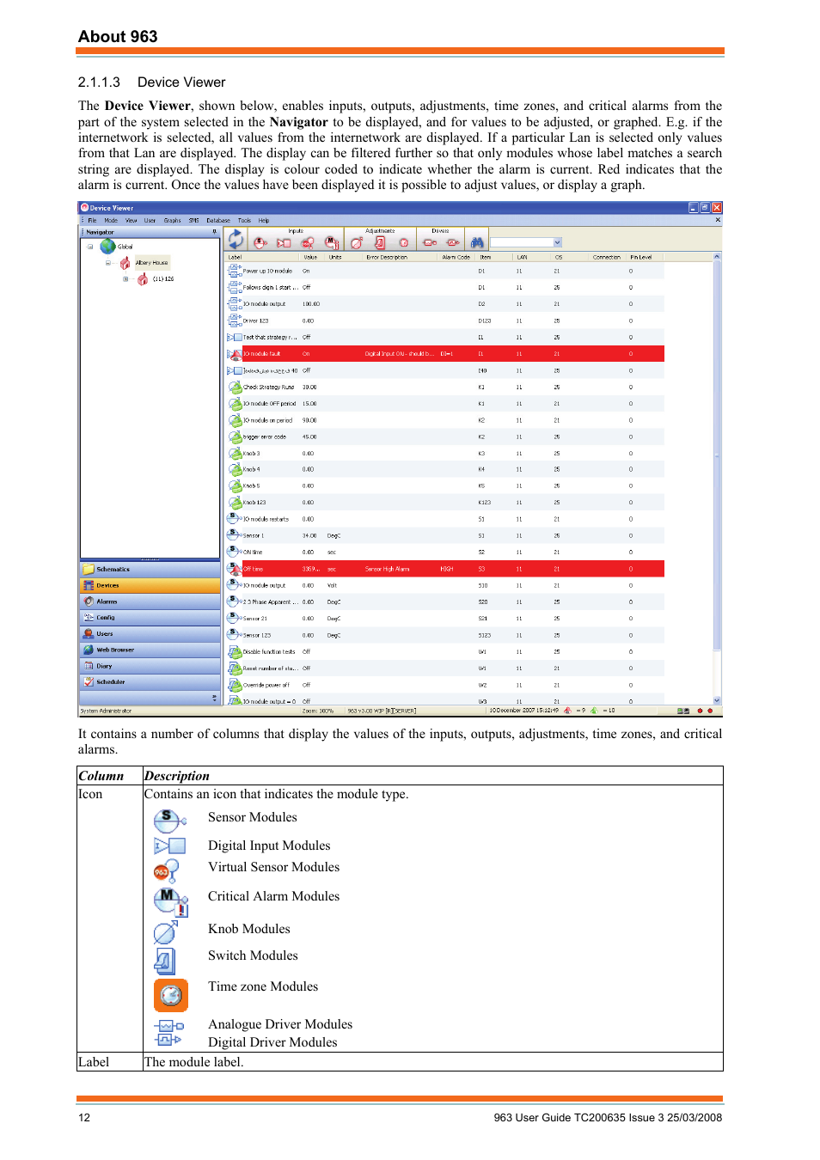
Task: Collapse the Global tree node
Action: pyautogui.click(x=90, y=247)
